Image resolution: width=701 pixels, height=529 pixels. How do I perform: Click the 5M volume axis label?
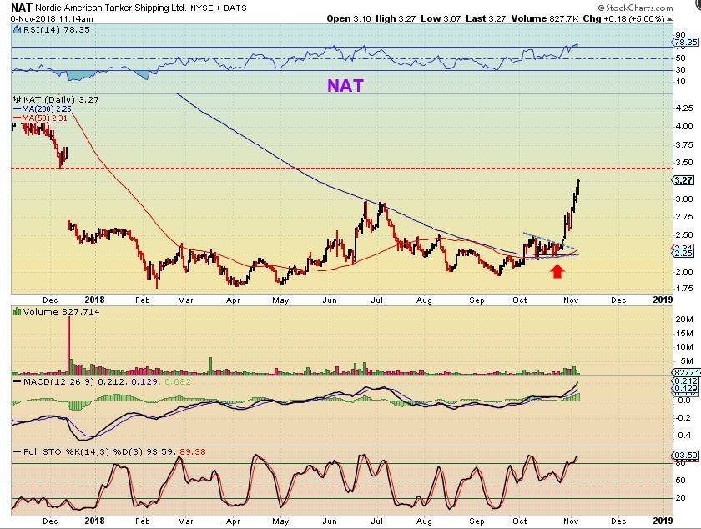[x=686, y=360]
